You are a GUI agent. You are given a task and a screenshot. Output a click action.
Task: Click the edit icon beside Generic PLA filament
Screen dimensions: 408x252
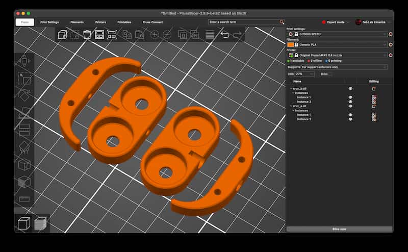(x=390, y=44)
